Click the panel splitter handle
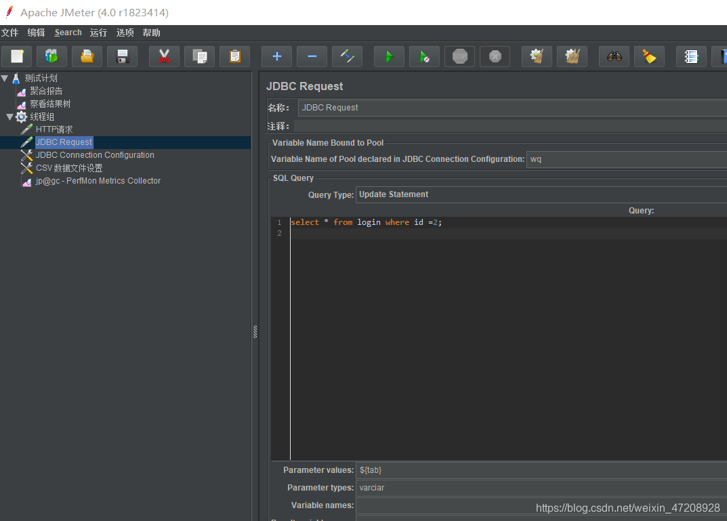Viewport: 727px width, 521px height. coord(255,332)
